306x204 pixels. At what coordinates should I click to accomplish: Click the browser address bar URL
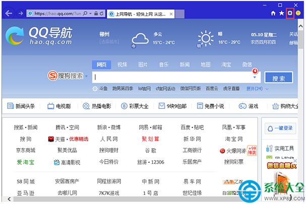57,14
